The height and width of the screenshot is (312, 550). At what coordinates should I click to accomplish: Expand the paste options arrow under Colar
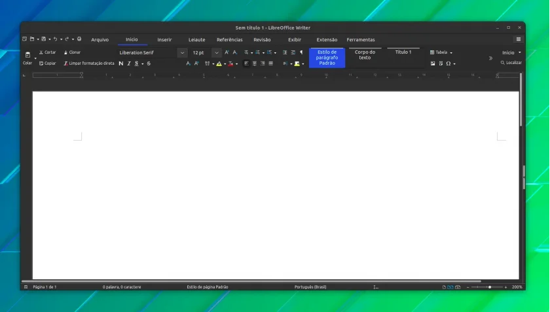[x=35, y=58]
